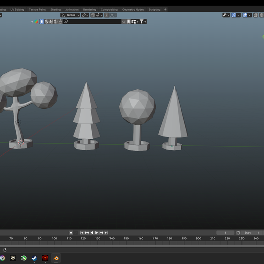Toggle the third filter icon in the row
The image size is (264, 264).
(51, 21)
